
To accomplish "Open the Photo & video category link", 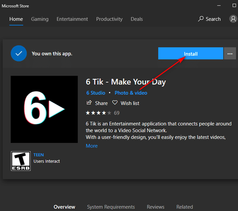I will (x=131, y=93).
